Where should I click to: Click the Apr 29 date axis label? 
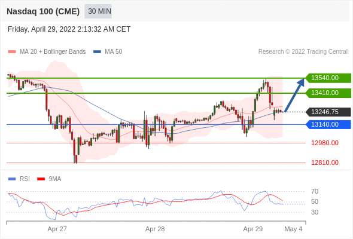(x=253, y=229)
